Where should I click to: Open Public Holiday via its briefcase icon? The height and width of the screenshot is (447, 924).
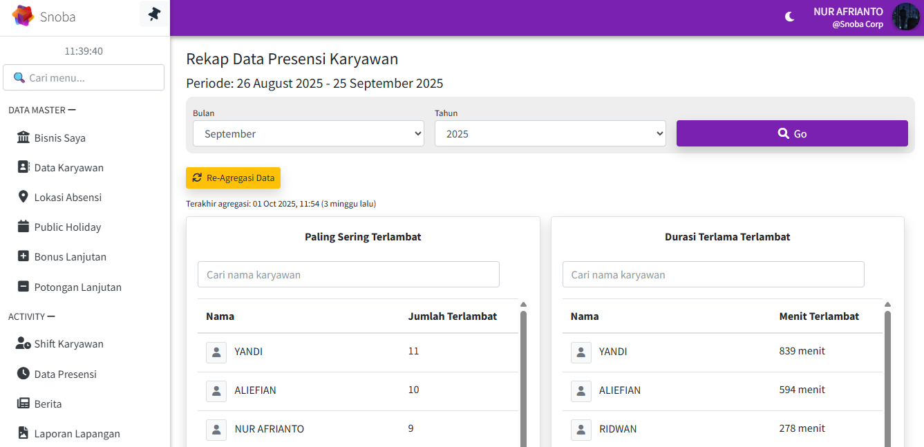pyautogui.click(x=21, y=227)
